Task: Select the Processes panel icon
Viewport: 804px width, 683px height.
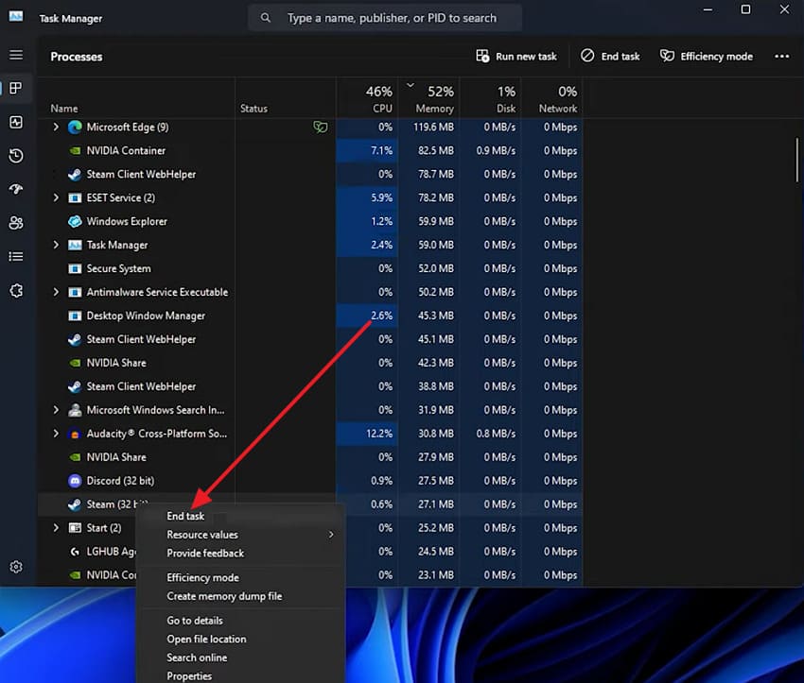Action: click(x=16, y=88)
